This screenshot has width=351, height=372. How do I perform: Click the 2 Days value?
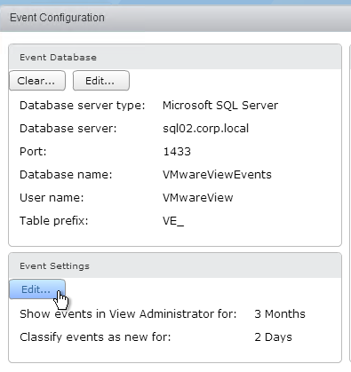click(x=273, y=337)
